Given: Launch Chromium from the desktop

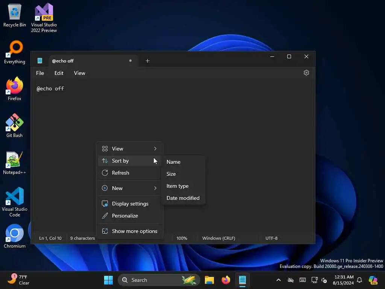Looking at the screenshot, I should pyautogui.click(x=15, y=236).
